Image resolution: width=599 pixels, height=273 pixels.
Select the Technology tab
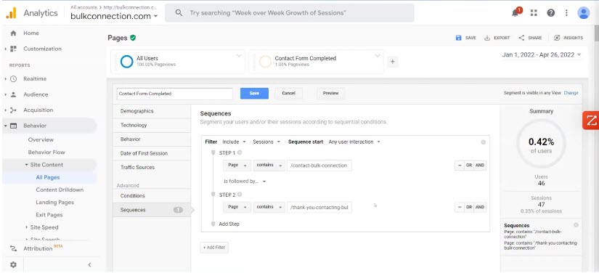(x=152, y=125)
